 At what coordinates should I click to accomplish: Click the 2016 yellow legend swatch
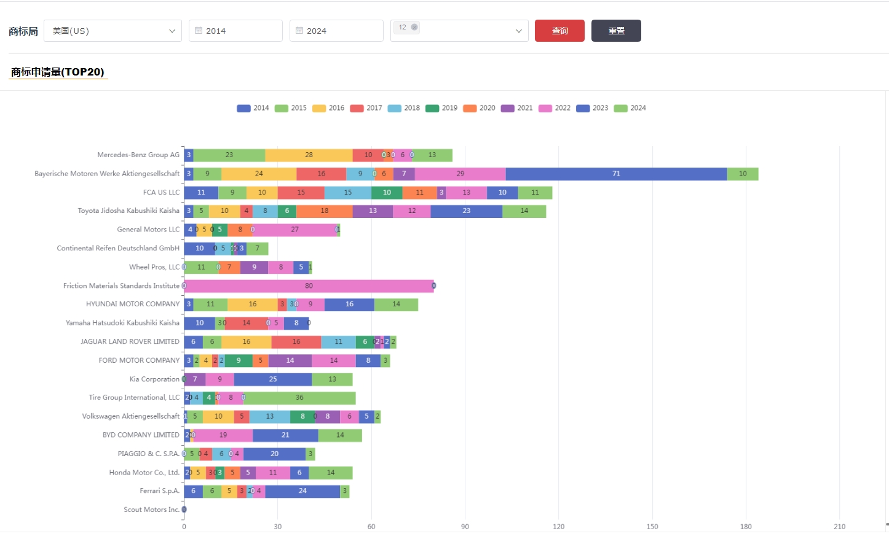tap(319, 109)
